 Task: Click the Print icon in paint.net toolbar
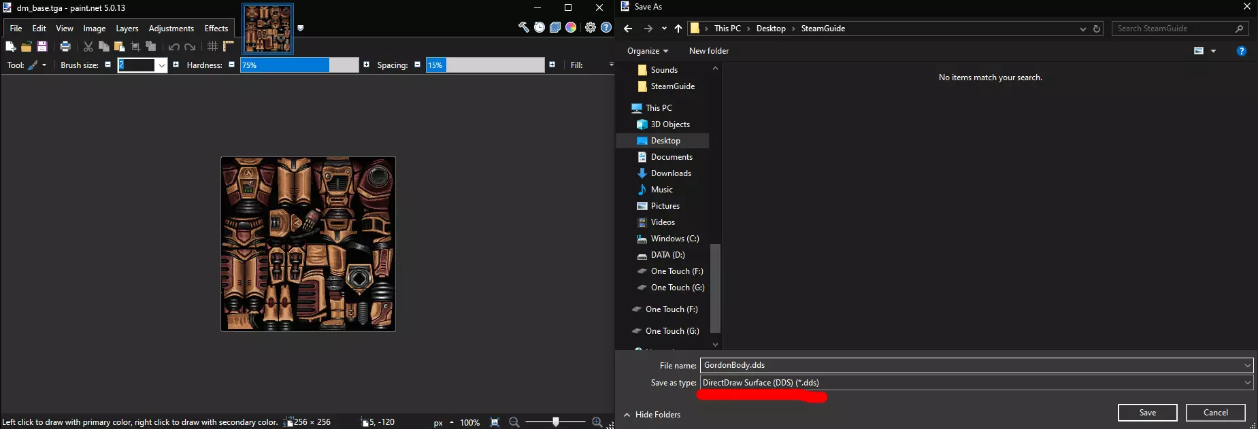pyautogui.click(x=65, y=46)
